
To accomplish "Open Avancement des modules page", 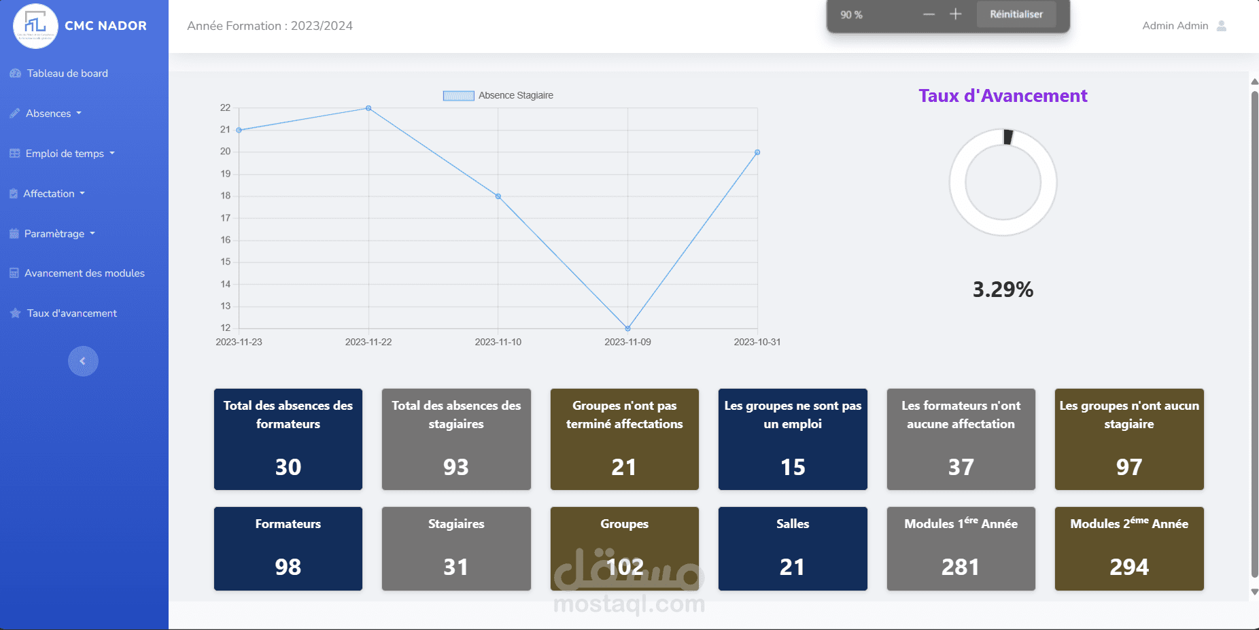I will point(84,273).
